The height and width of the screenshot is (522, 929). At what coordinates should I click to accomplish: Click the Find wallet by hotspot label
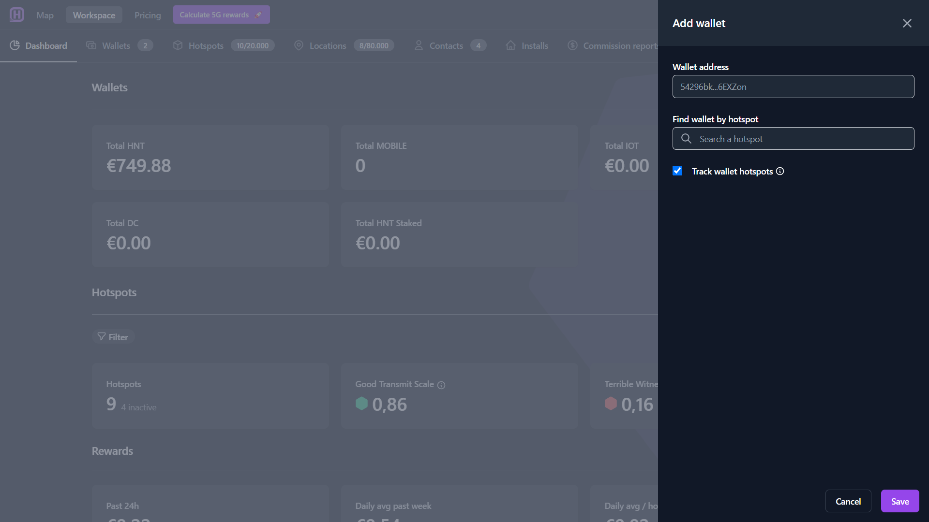coord(715,119)
